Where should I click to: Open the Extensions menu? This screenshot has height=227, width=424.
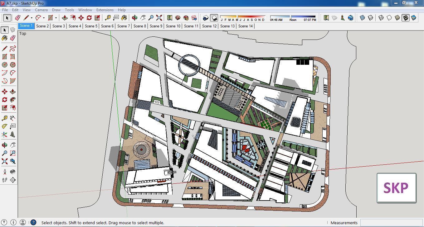(x=105, y=10)
